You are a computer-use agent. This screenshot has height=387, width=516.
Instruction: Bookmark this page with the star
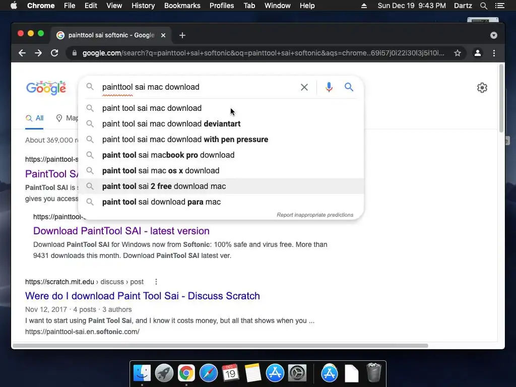[x=458, y=53]
